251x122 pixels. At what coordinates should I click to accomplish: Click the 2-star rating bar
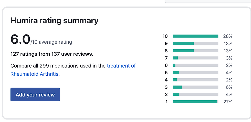[x=195, y=94]
